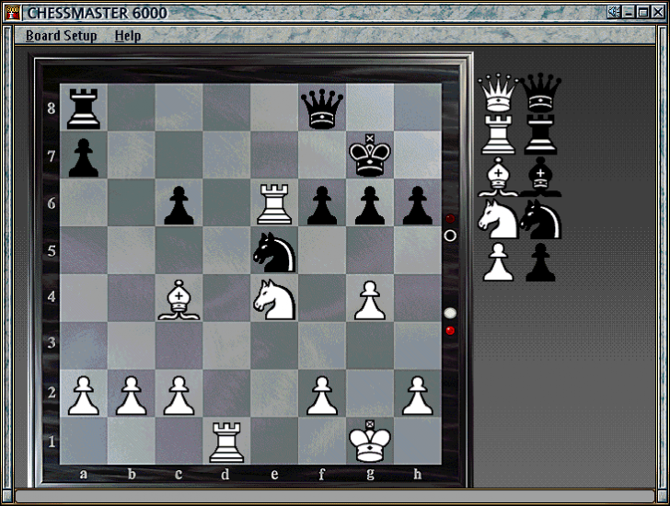Click the bright red light below the white ball

(x=450, y=330)
